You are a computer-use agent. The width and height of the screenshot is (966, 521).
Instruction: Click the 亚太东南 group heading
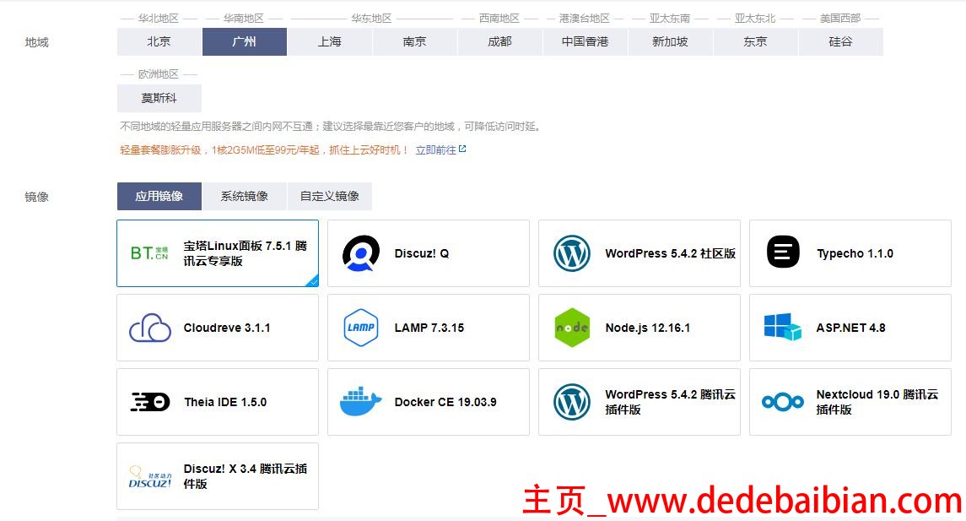click(670, 19)
